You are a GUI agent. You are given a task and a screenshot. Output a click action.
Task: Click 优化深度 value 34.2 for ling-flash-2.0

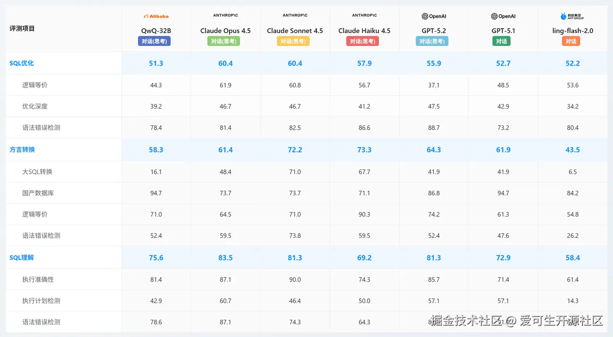click(573, 106)
